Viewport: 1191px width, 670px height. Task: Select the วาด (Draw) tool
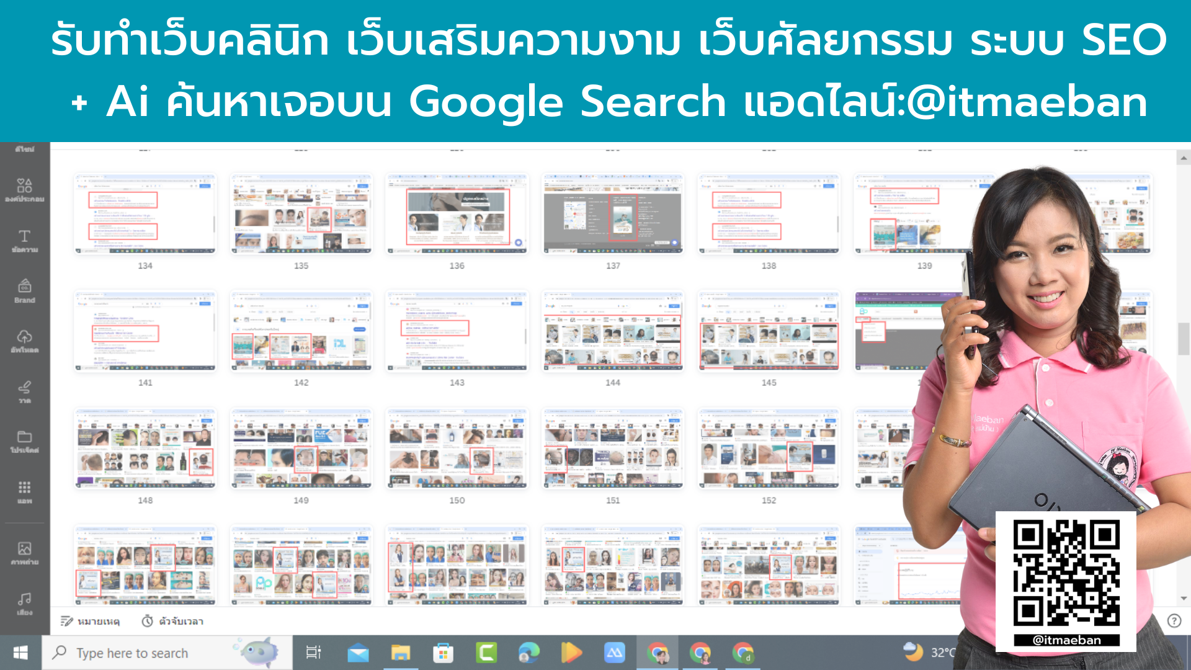[x=24, y=391]
